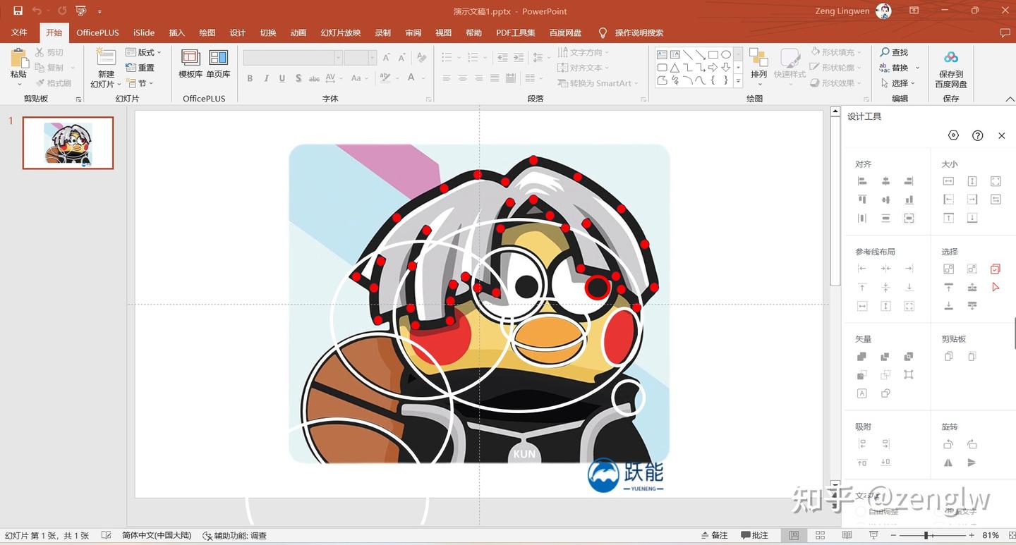Select slide 1 thumbnail in slide panel
1016x545 pixels.
pyautogui.click(x=68, y=143)
